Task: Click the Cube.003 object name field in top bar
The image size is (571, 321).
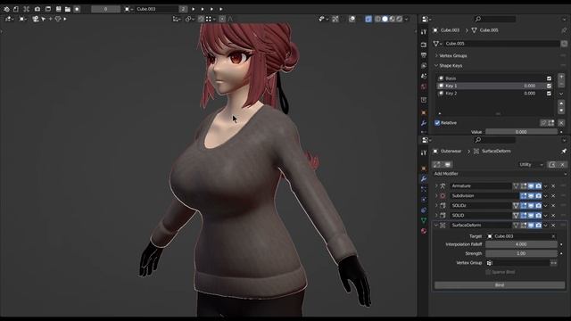Action: (x=157, y=9)
